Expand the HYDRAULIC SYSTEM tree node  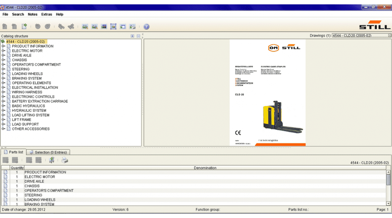click(3, 110)
